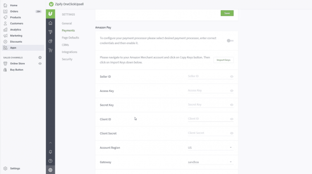Open Shopify Home icon in sidebar

5,5
